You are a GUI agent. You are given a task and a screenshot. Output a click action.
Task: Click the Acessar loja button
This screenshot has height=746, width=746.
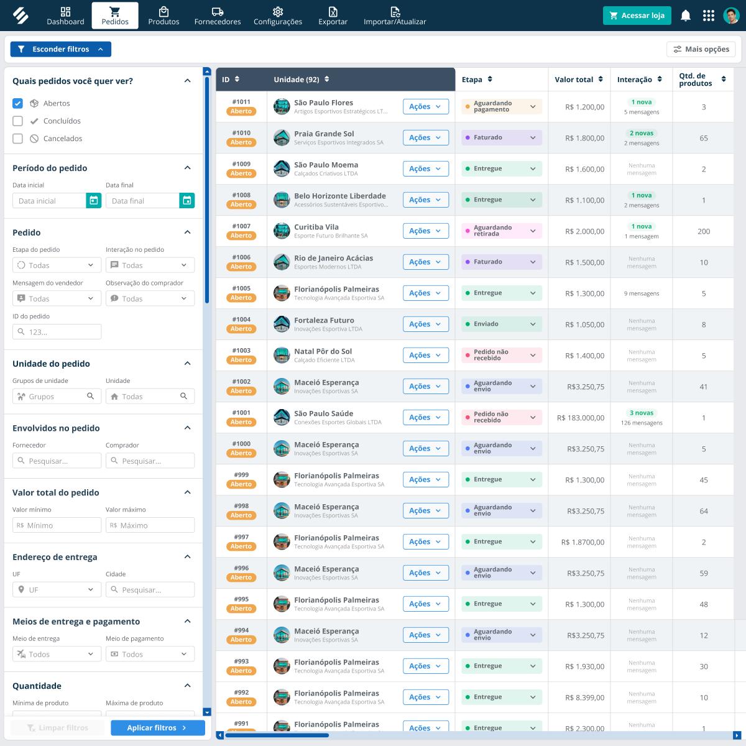637,15
